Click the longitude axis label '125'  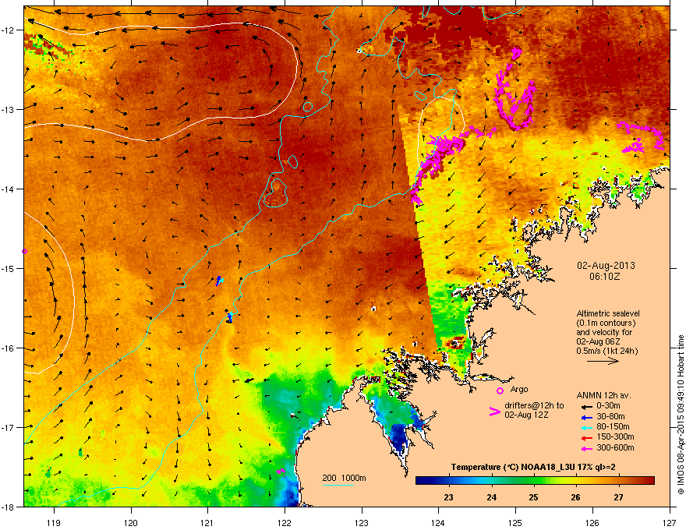click(515, 523)
